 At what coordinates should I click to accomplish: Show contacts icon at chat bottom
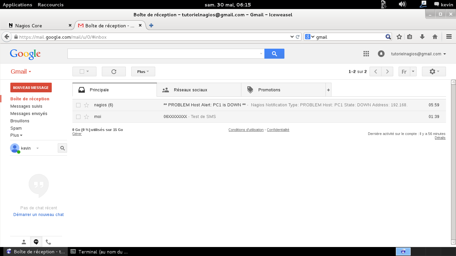point(24,242)
